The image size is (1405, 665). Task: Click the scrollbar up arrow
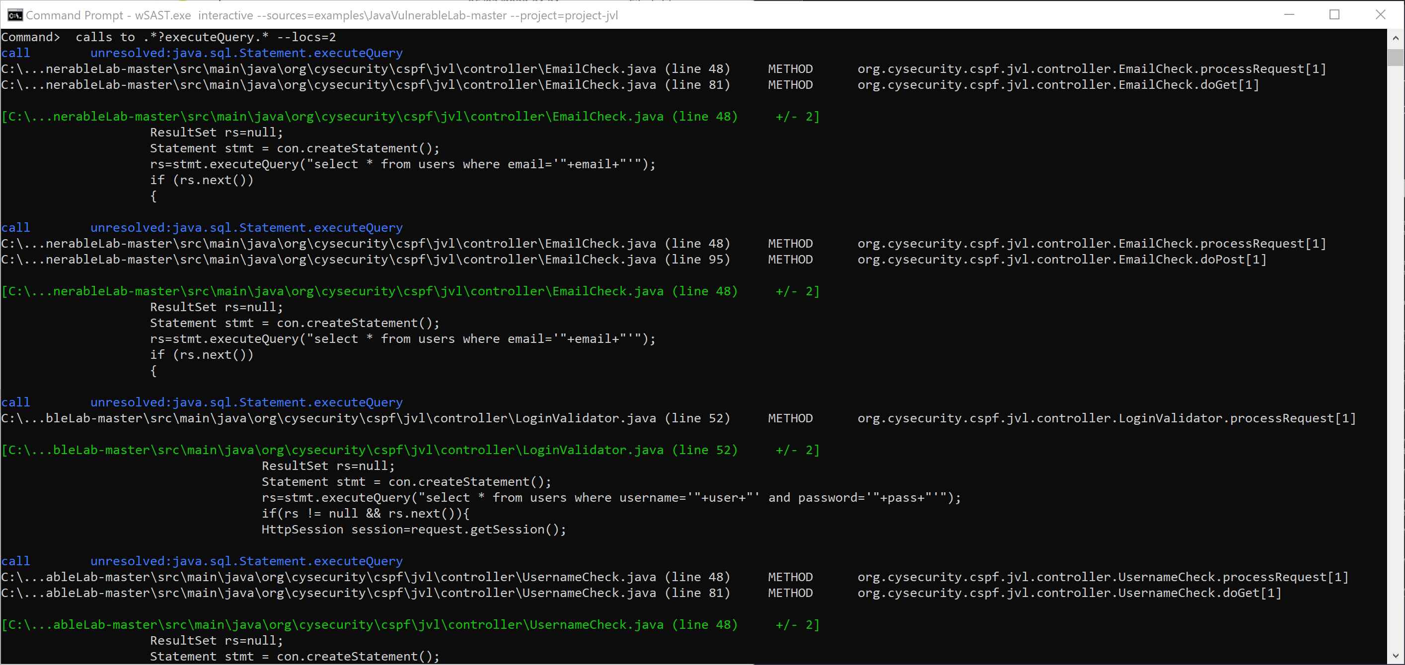tap(1395, 38)
